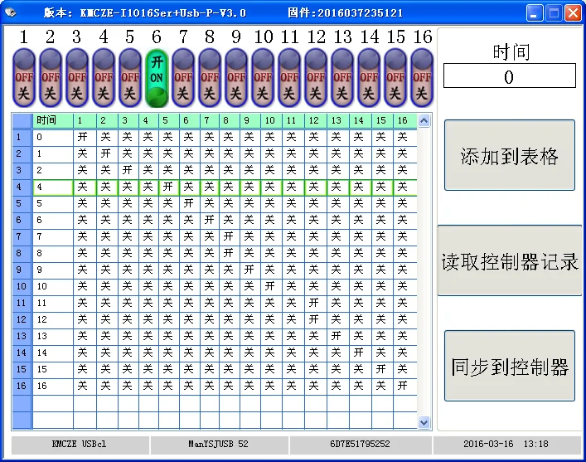Toggle relay switch 14 on
Screen dimensions: 586x462
(x=369, y=78)
